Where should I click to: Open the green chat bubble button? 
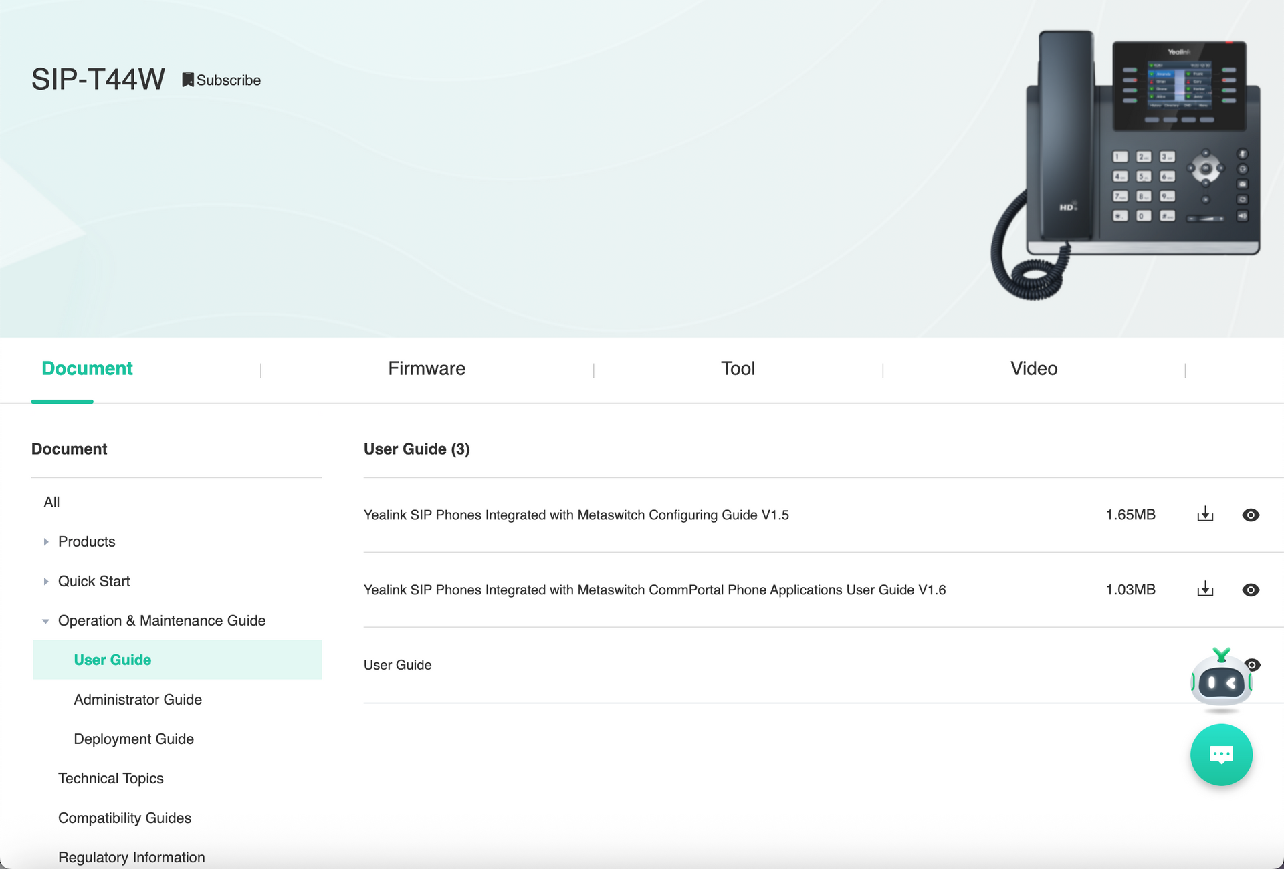pyautogui.click(x=1221, y=755)
